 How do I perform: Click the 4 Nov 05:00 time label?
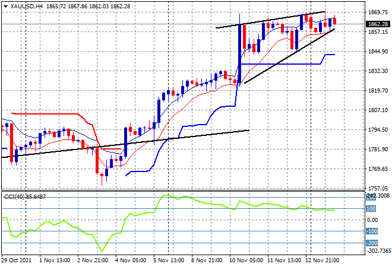tap(131, 260)
